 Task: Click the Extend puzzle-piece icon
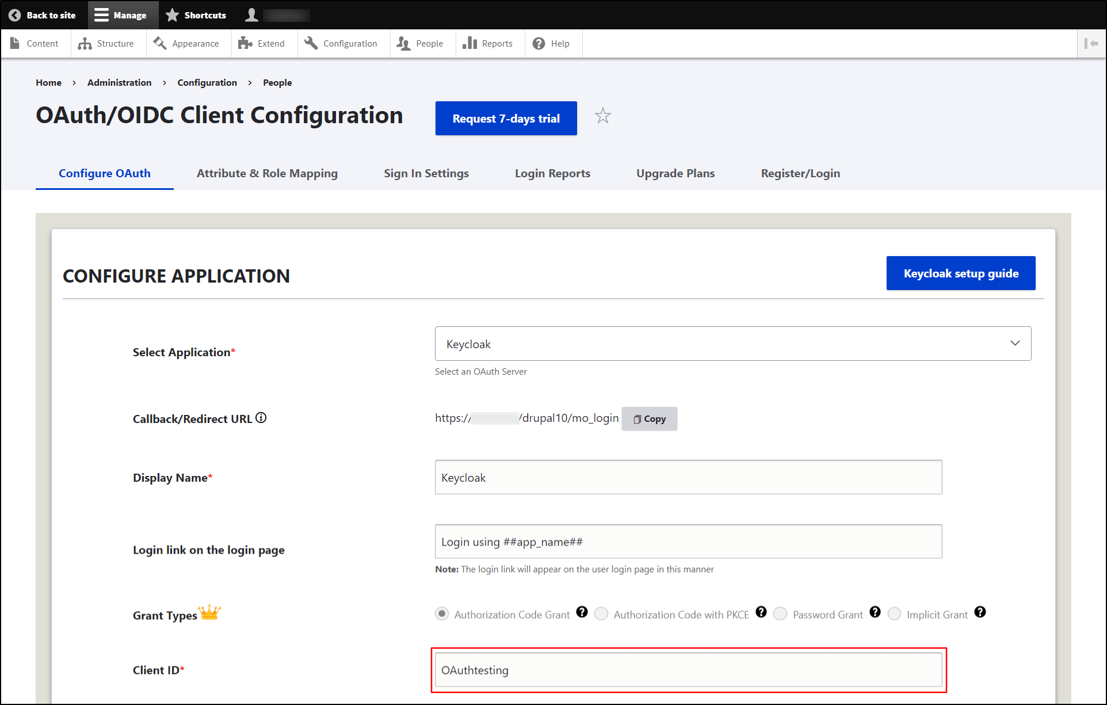click(x=245, y=43)
